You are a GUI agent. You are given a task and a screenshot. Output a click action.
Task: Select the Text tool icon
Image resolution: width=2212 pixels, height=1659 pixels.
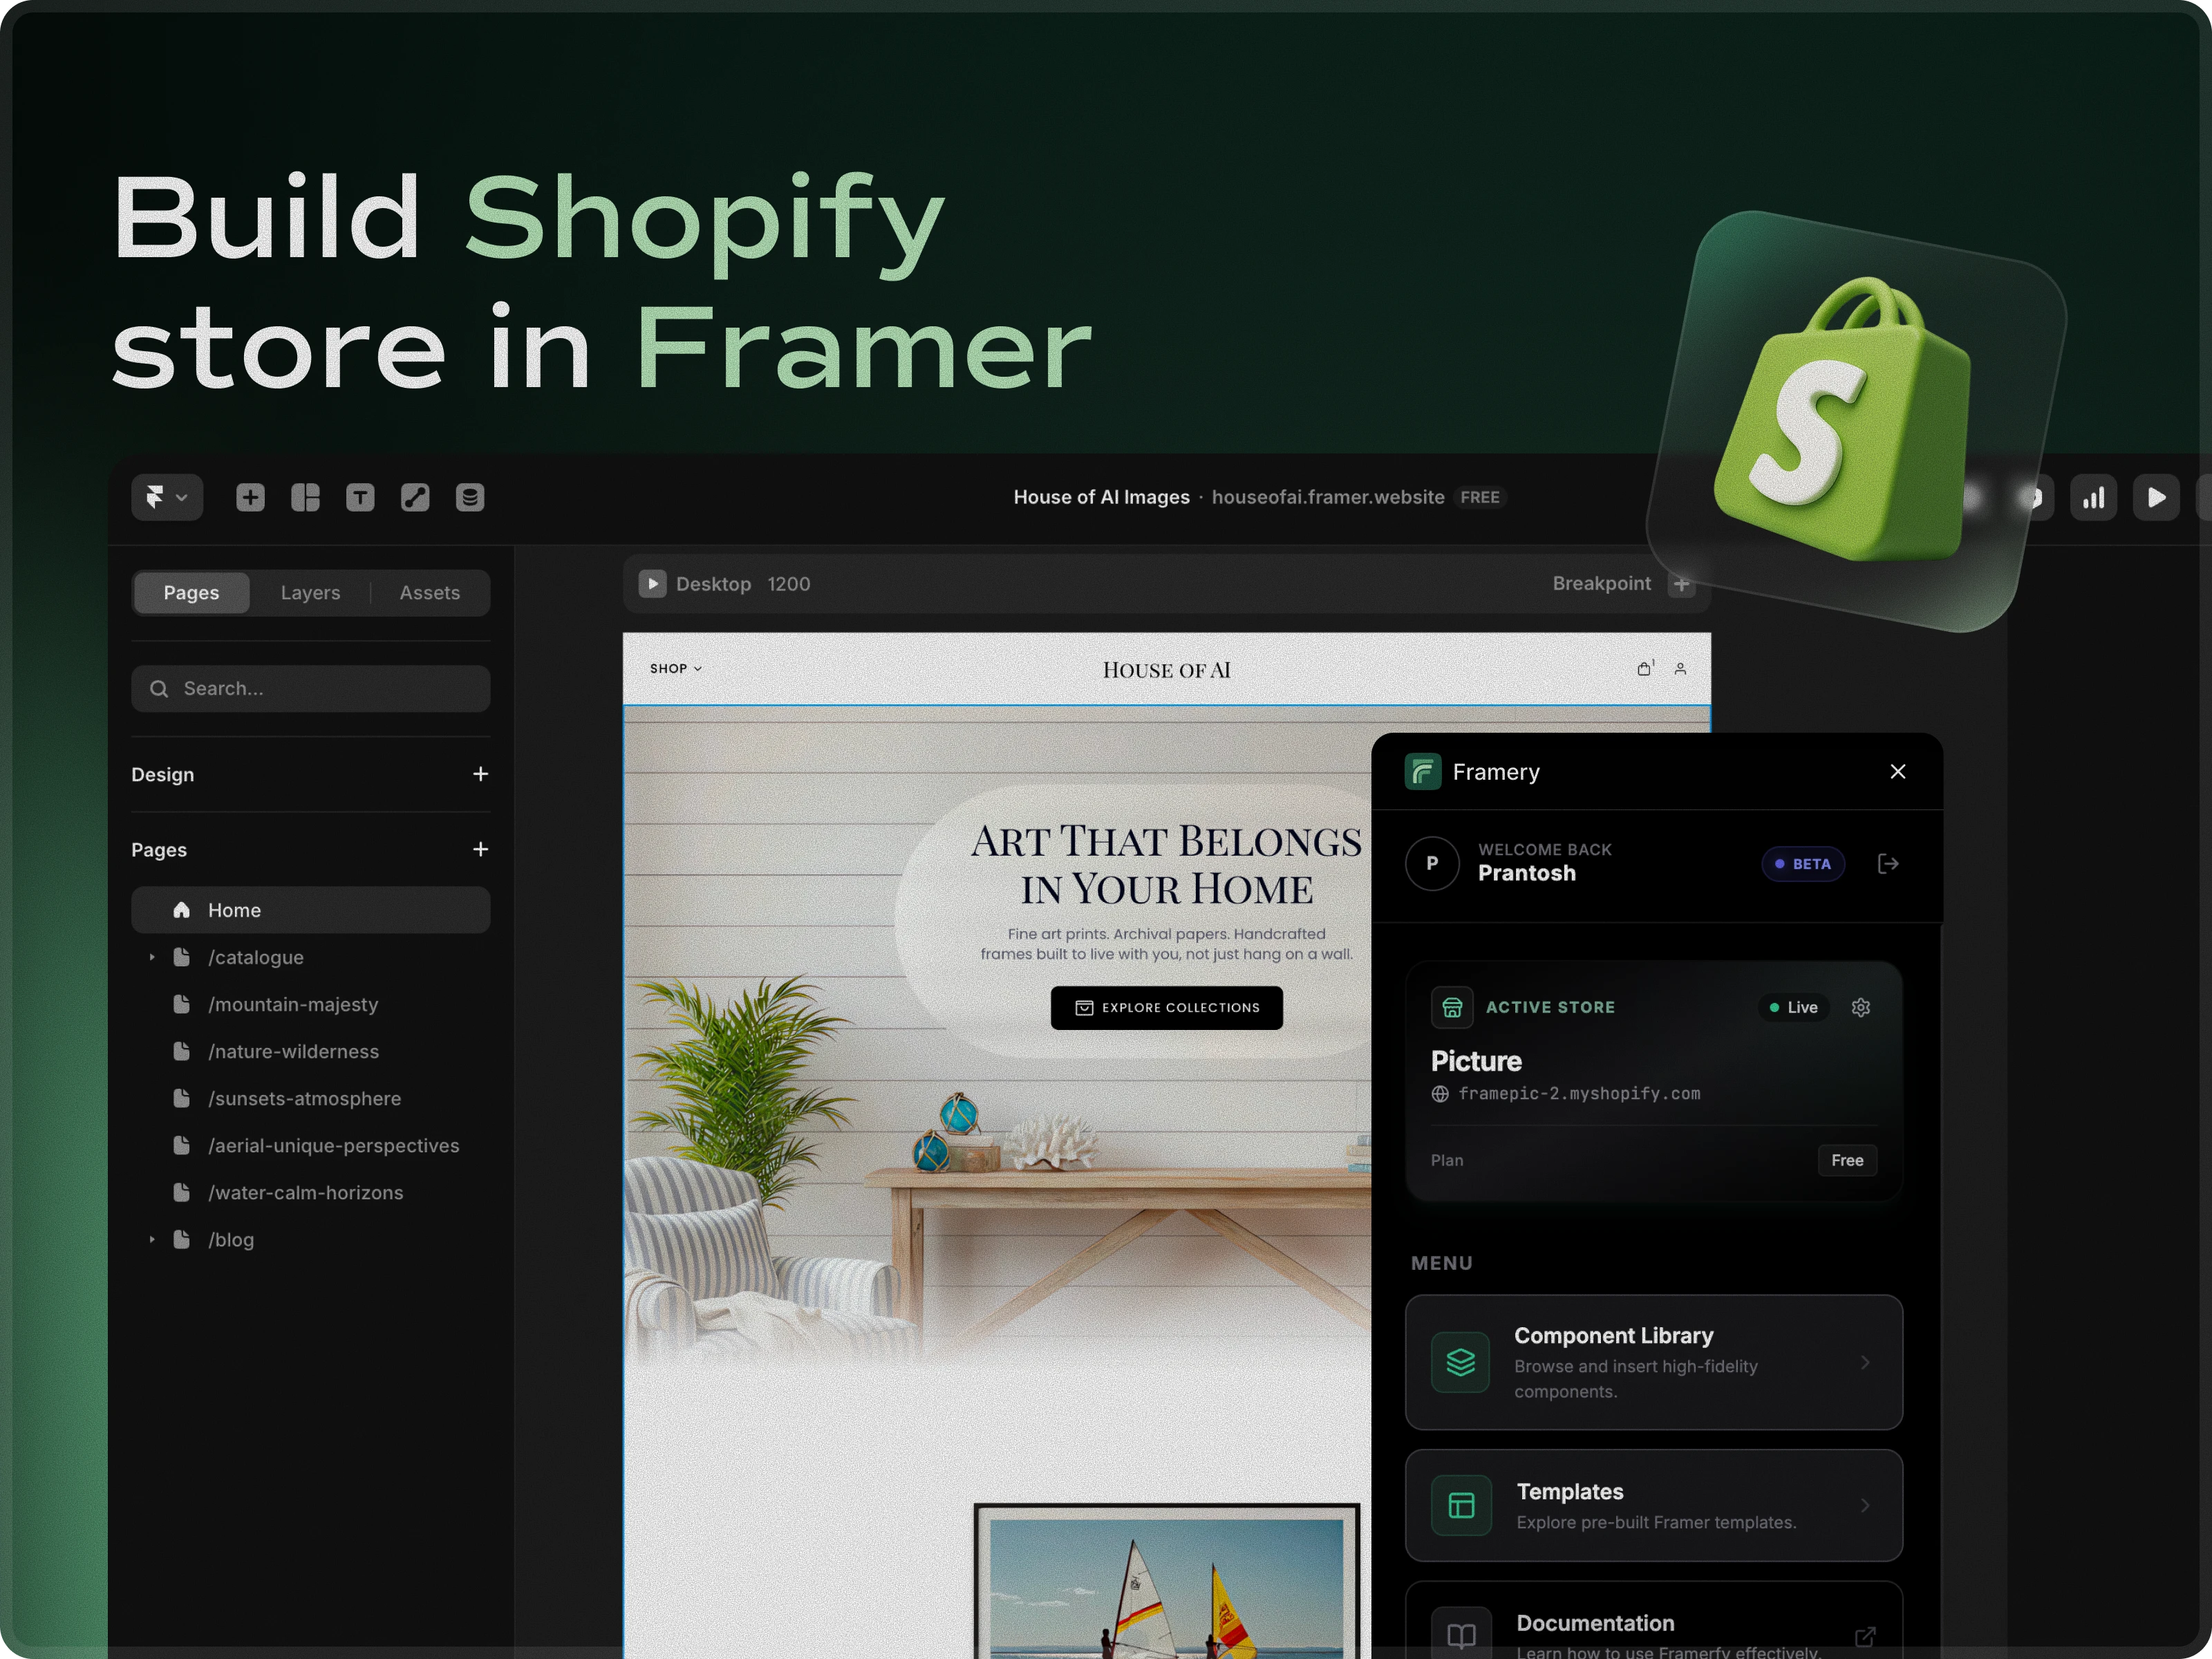point(360,497)
